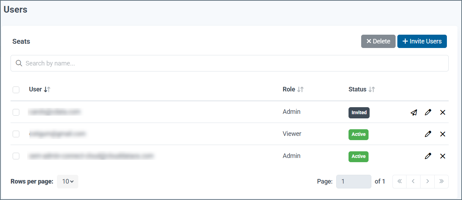Edit the Viewer user with pencil icon
The width and height of the screenshot is (462, 200).
pyautogui.click(x=428, y=134)
